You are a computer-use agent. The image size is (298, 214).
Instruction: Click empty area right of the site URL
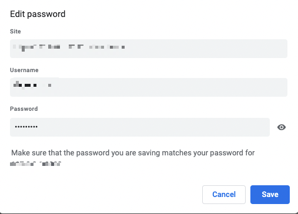pyautogui.click(x=206, y=49)
